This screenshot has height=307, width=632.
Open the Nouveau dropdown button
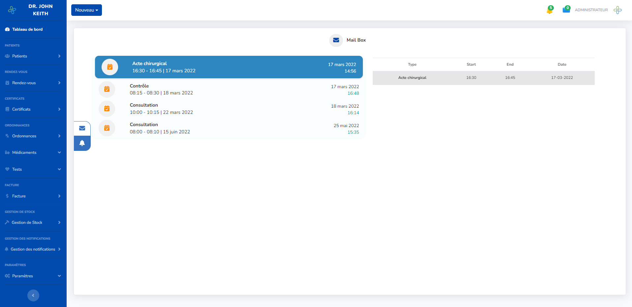tap(86, 10)
